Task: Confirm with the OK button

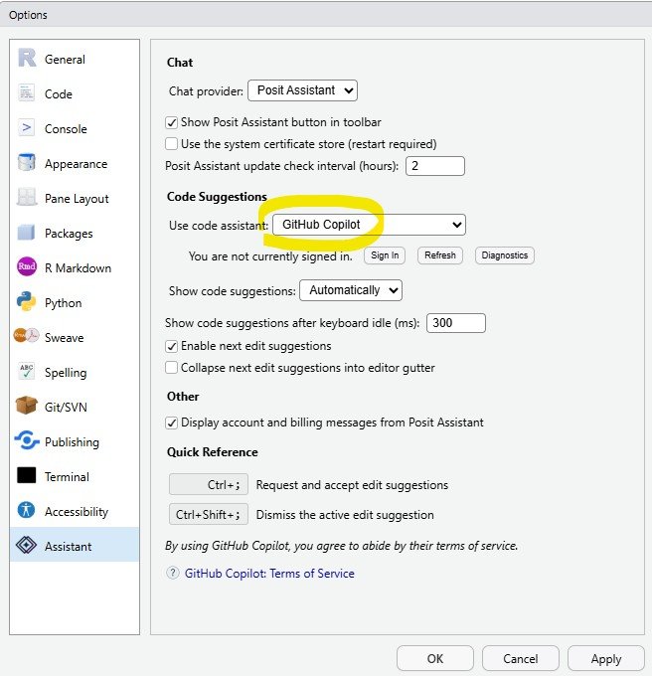Action: tap(434, 658)
